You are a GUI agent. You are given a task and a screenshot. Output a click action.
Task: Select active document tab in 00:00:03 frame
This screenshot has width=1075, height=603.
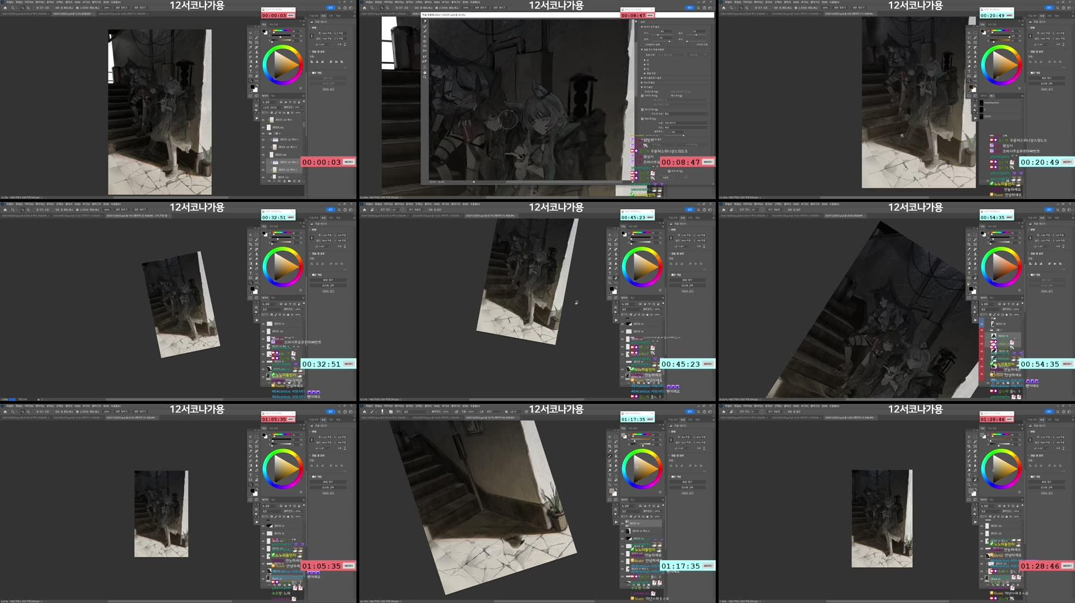[x=73, y=14]
